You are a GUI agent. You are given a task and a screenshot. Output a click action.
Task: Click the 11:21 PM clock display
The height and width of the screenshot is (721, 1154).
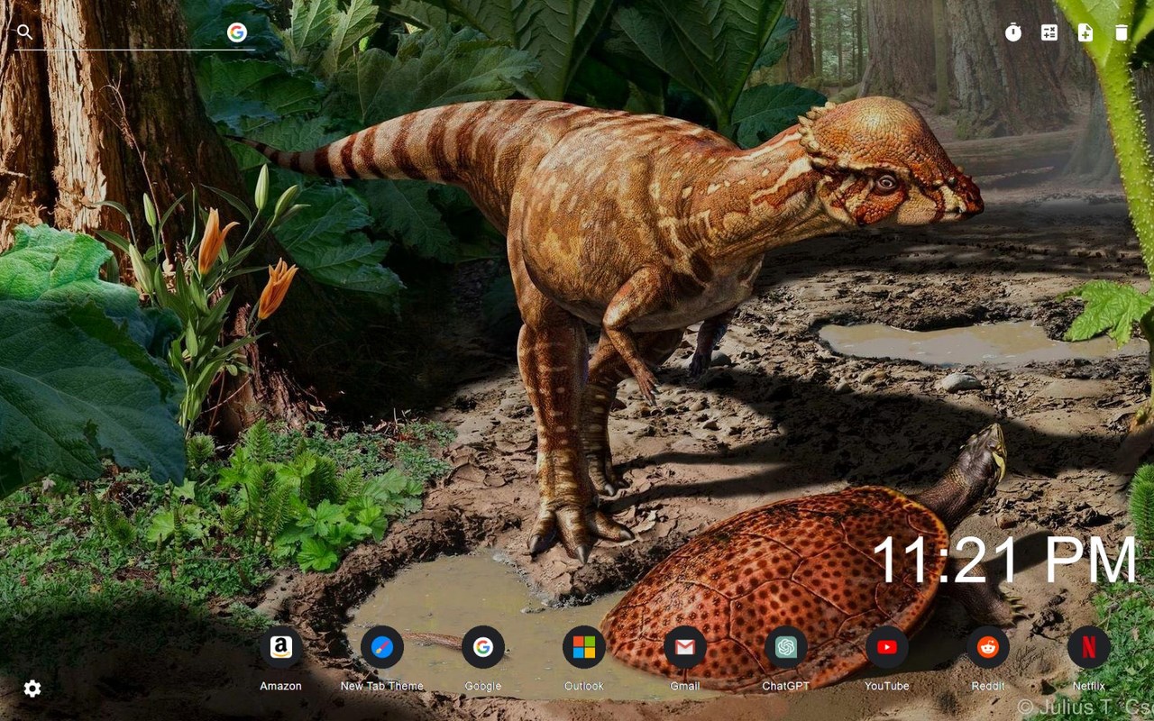pyautogui.click(x=1005, y=561)
